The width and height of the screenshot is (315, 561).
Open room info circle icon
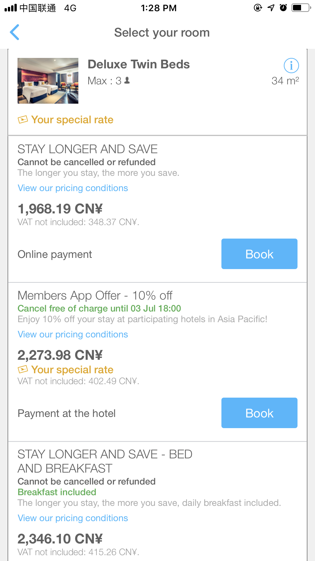point(291,66)
